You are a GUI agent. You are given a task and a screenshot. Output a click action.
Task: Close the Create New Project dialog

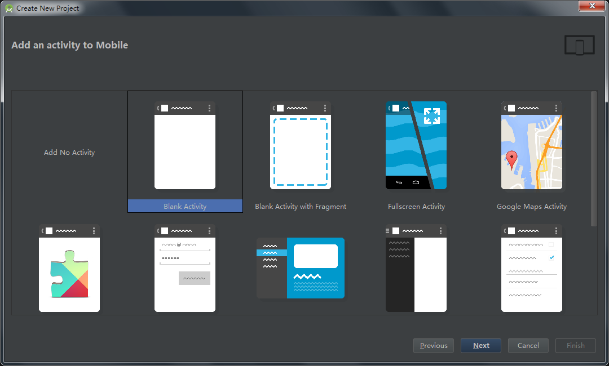592,6
